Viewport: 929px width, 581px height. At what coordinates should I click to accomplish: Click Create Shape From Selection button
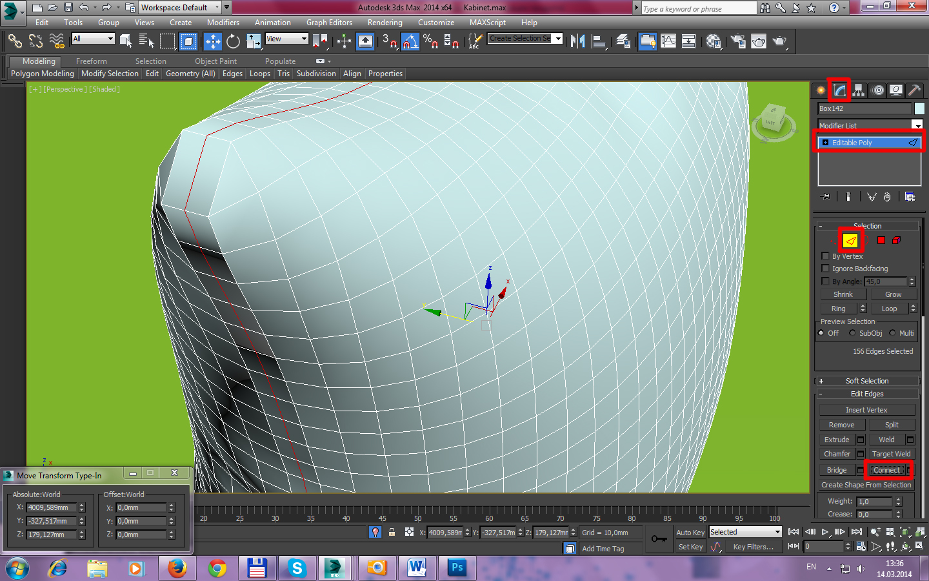866,485
